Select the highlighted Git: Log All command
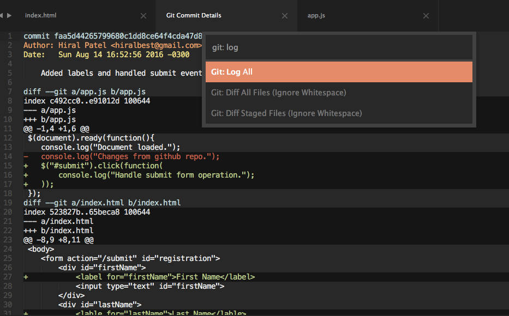This screenshot has height=316, width=509. (x=338, y=72)
